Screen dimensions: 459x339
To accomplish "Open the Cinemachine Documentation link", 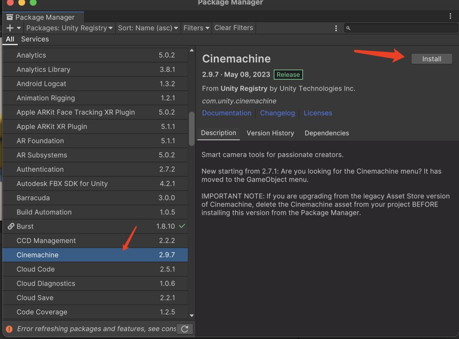I will pyautogui.click(x=226, y=113).
